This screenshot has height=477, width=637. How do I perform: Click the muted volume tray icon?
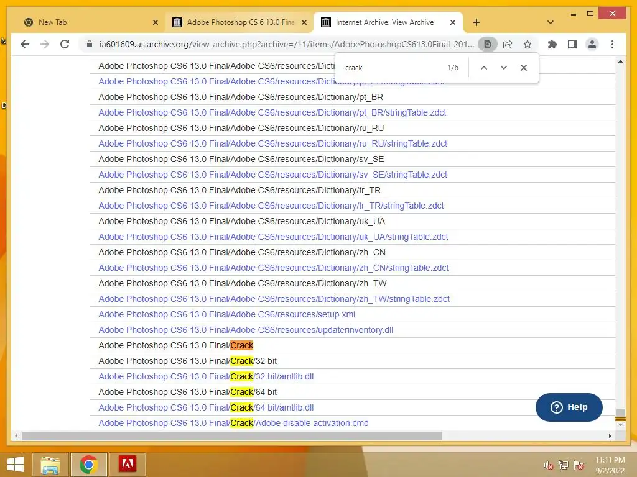[549, 465]
